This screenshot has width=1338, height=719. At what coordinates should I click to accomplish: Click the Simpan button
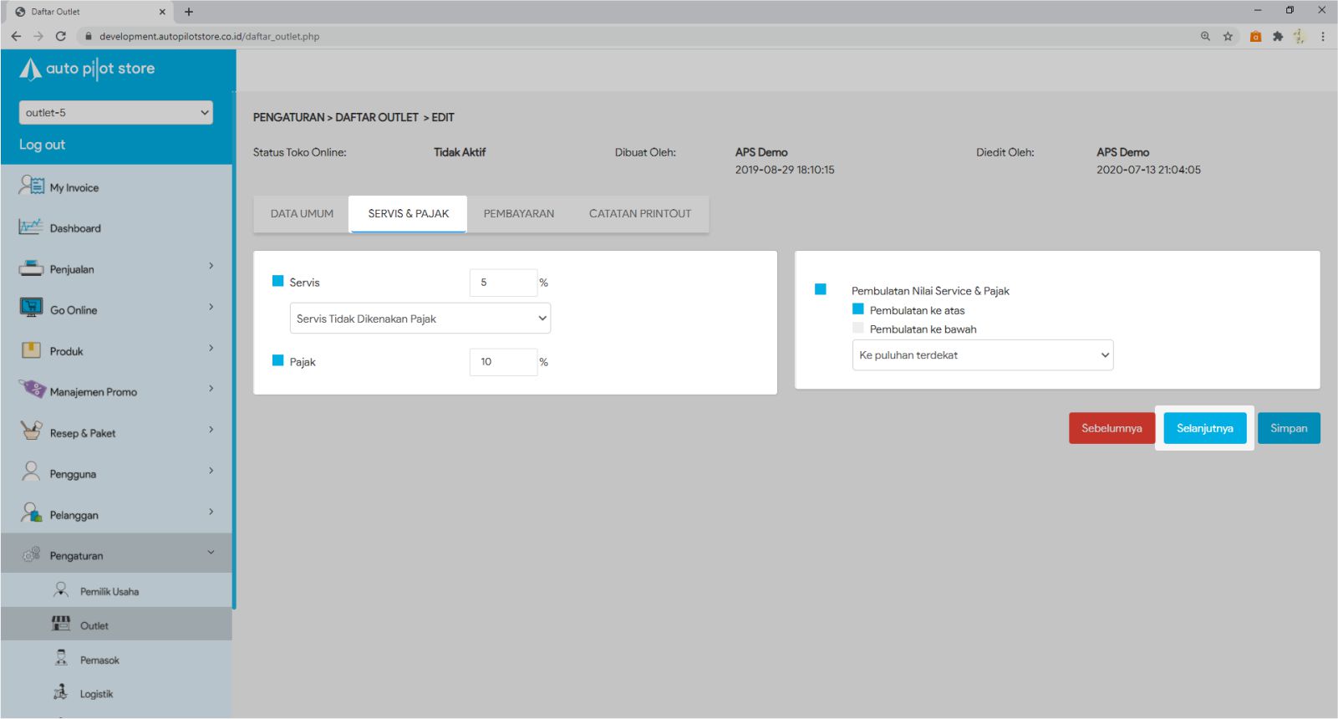(1288, 428)
